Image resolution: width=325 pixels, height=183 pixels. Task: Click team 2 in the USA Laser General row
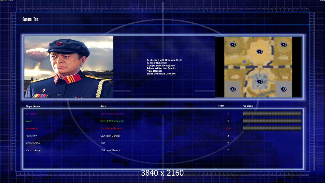[x=228, y=150]
